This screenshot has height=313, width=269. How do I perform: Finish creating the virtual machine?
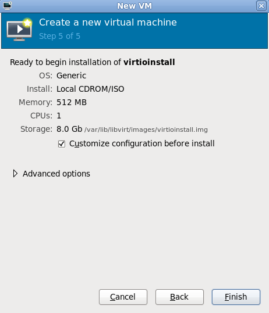(236, 297)
